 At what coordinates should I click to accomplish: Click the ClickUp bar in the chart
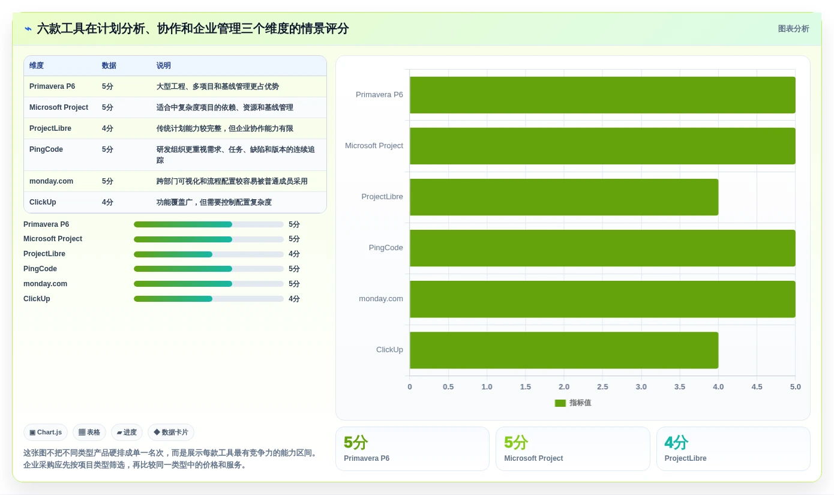[564, 350]
